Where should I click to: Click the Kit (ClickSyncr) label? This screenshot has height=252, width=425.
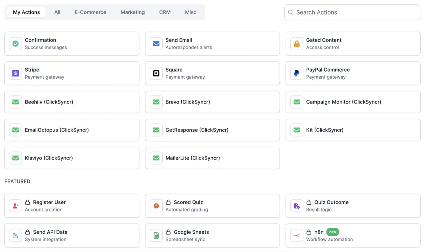(x=325, y=130)
